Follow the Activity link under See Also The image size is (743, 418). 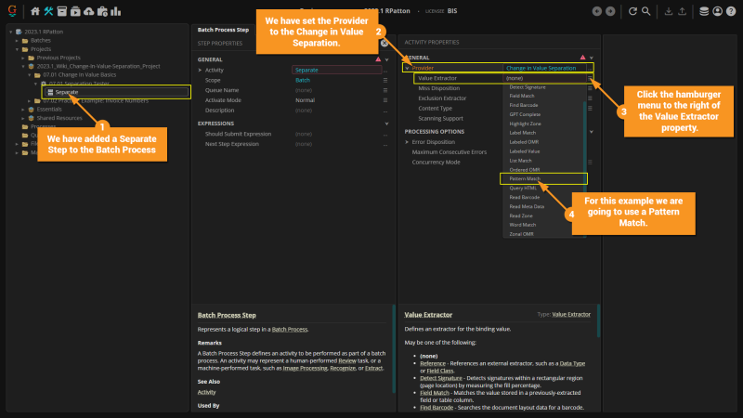(x=207, y=392)
